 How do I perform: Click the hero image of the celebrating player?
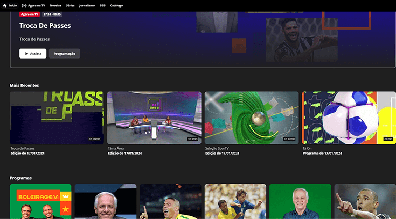302,40
